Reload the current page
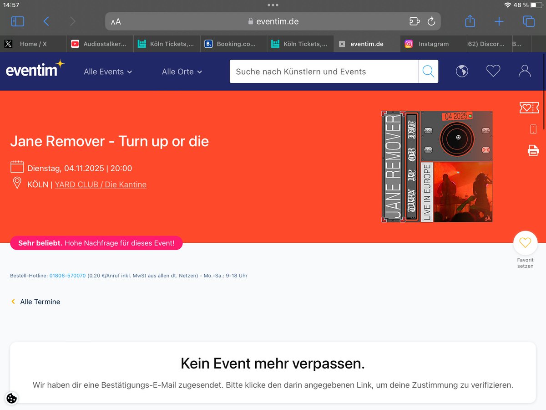This screenshot has height=410, width=546. pyautogui.click(x=431, y=21)
